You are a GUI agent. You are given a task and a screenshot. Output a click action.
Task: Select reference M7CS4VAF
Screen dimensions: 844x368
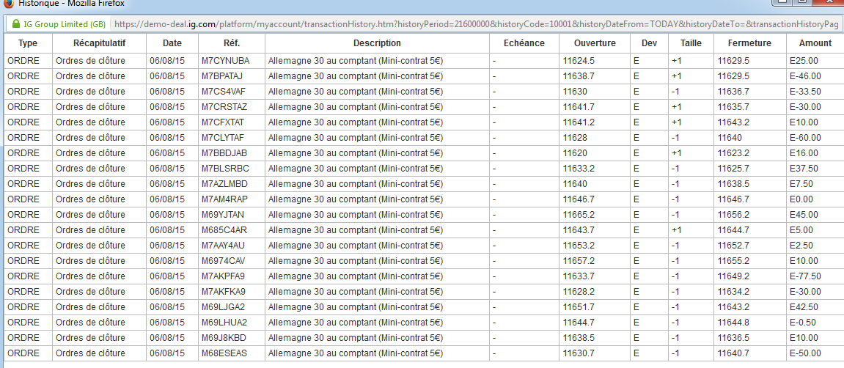coord(224,92)
